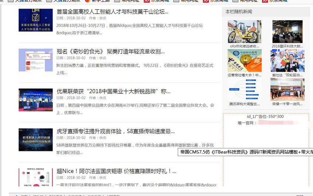Viewport: 313px width, 196px height.
Task: Open article 超Nice！阿尔法蛋国庆钜惠
Action: click(x=116, y=171)
